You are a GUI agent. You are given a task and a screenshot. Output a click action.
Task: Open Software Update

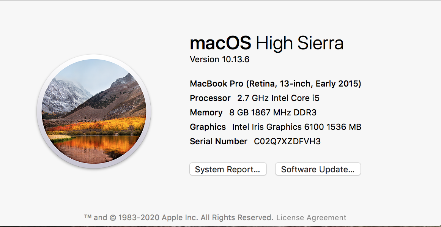318,169
